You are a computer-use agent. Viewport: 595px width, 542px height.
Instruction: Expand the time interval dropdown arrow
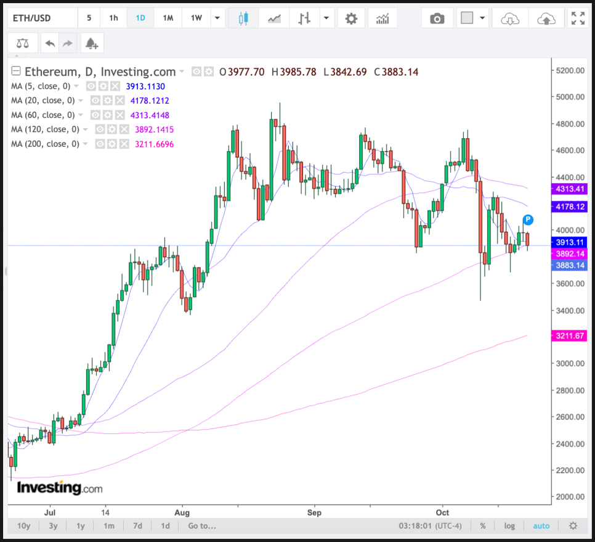click(216, 18)
